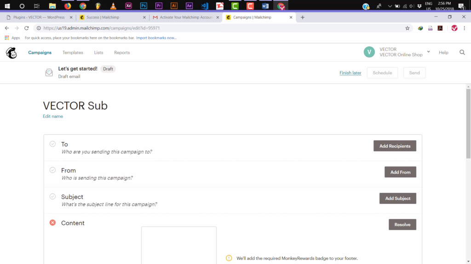471x264 pixels.
Task: Click Import bookmarks now link
Action: [x=156, y=38]
